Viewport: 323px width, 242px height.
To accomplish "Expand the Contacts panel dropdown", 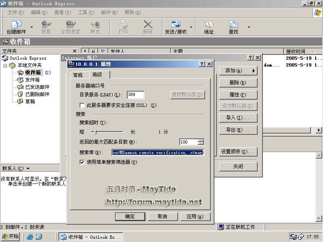I will tap(28, 169).
